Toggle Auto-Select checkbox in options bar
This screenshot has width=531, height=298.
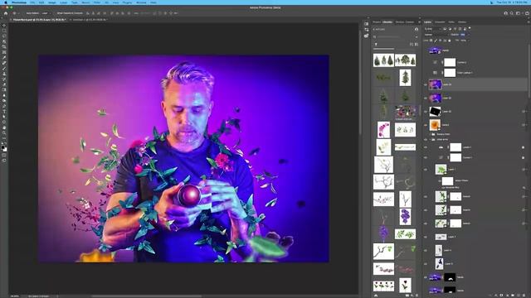click(25, 13)
